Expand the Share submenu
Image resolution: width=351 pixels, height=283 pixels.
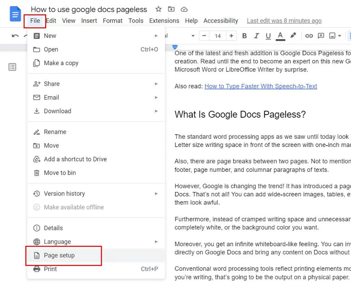point(96,84)
